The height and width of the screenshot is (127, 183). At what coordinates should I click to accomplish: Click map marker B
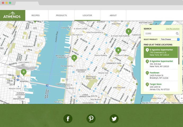point(118,51)
